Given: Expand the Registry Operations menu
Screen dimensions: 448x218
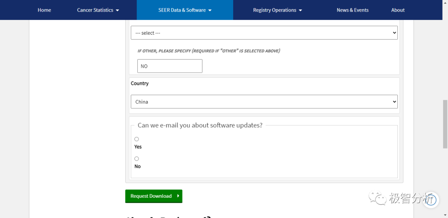Looking at the screenshot, I should click(x=278, y=10).
